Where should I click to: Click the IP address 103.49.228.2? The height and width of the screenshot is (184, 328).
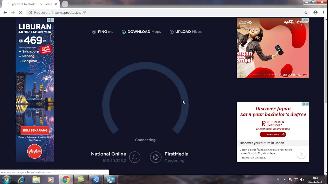(114, 161)
